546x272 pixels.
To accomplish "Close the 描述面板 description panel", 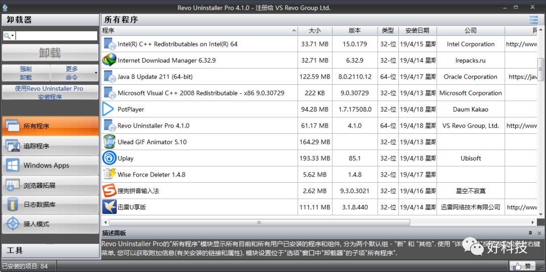I will (539, 233).
